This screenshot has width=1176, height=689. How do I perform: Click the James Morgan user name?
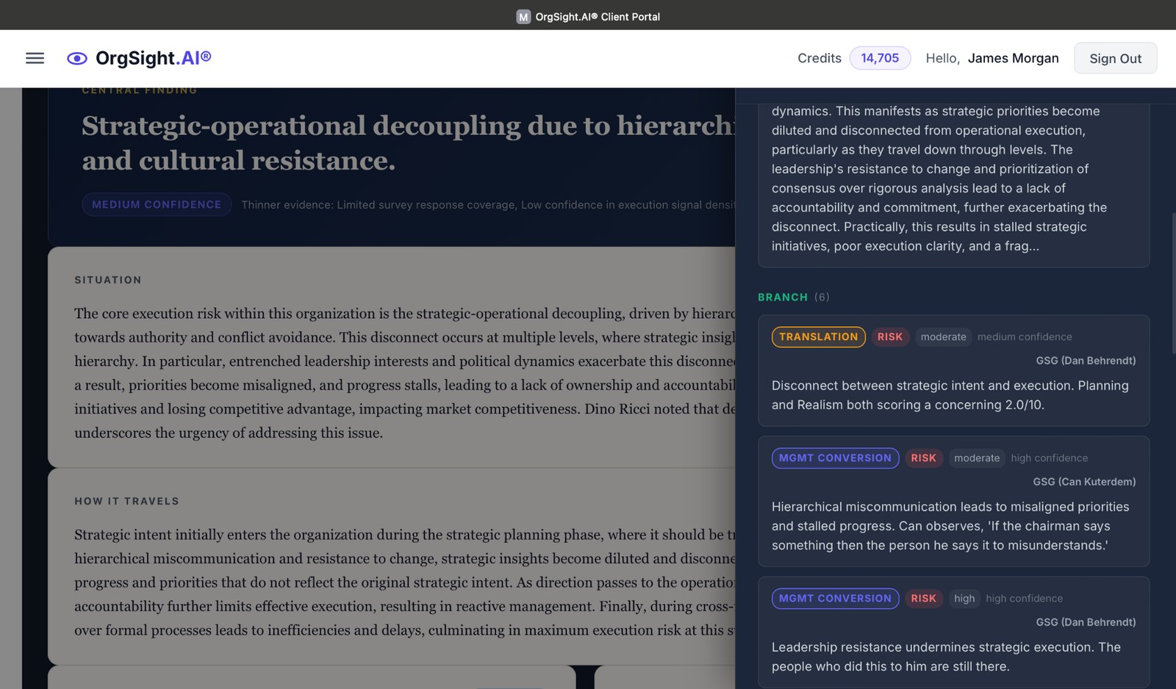[1013, 58]
